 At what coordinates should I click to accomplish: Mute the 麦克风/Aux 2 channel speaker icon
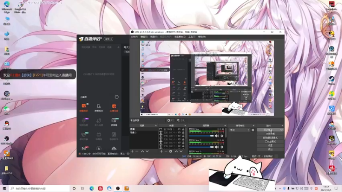[x=217, y=147]
